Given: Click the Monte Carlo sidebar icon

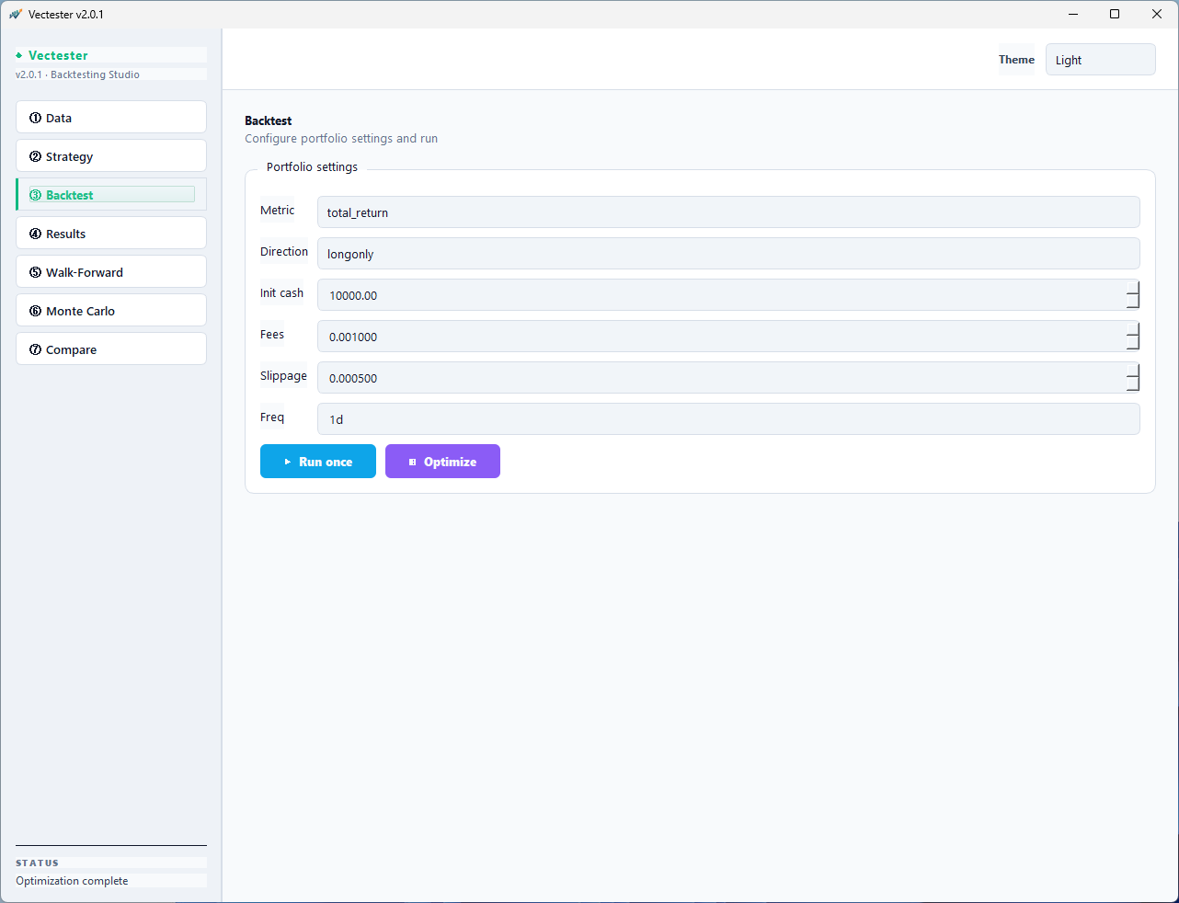Looking at the screenshot, I should [35, 310].
